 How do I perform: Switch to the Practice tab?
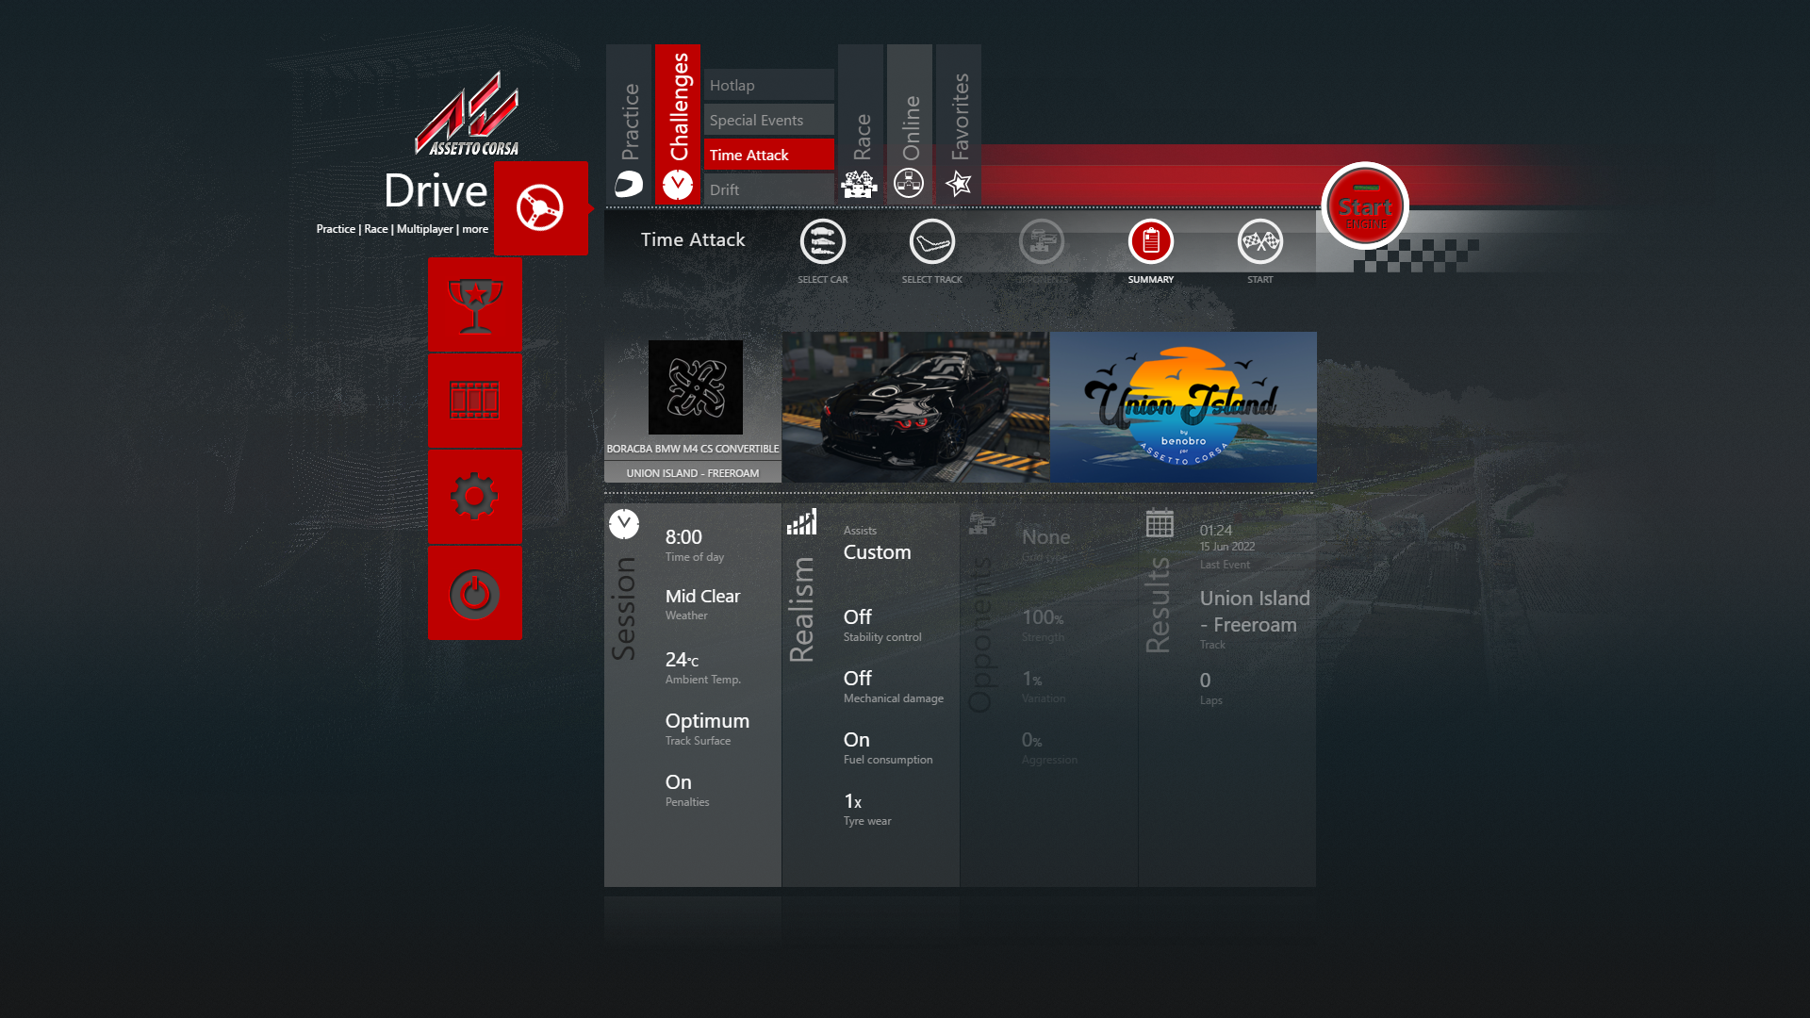click(629, 124)
